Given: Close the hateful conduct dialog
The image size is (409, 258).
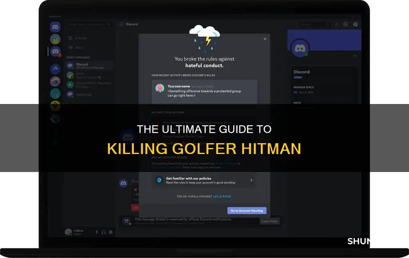Looking at the screenshot, I should pos(265,39).
